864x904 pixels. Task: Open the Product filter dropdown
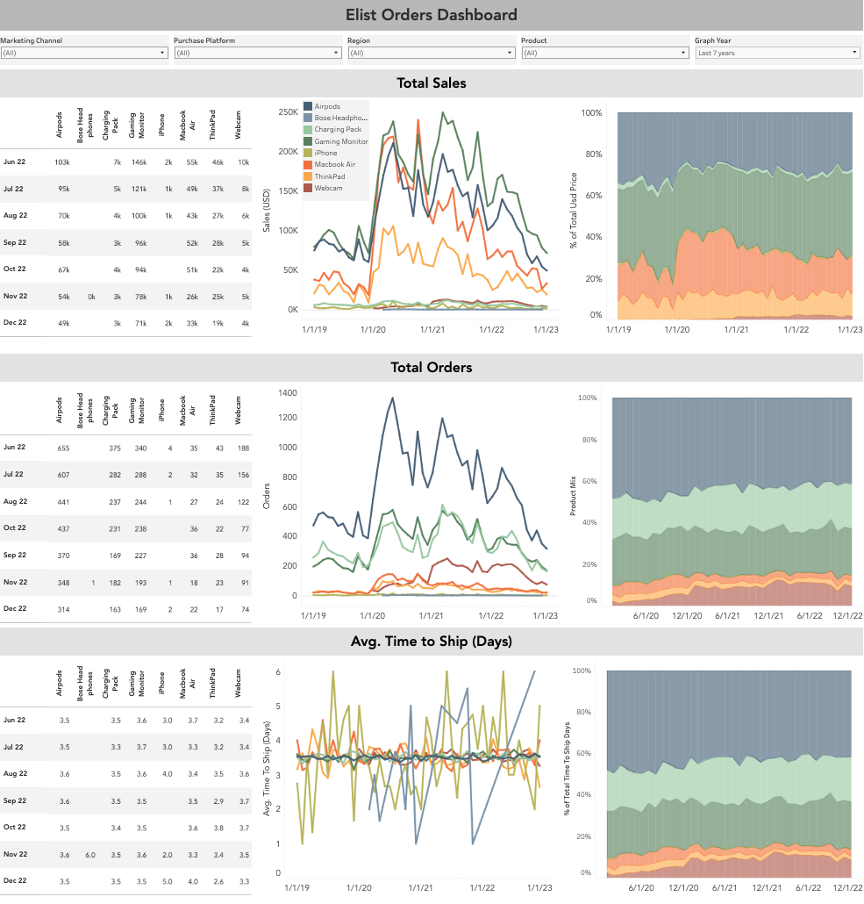(604, 53)
